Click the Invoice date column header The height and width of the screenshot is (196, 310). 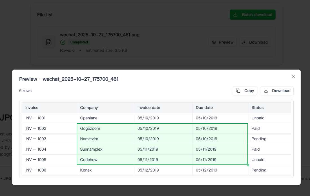tap(149, 108)
